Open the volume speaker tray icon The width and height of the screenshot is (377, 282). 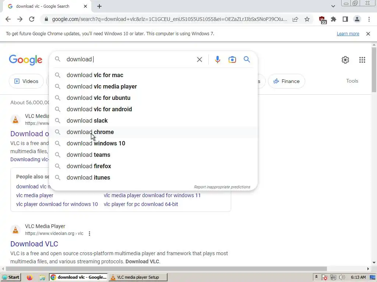(342, 278)
